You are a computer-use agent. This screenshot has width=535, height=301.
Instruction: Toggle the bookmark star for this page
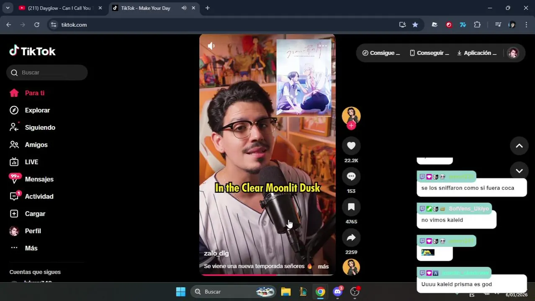(415, 25)
